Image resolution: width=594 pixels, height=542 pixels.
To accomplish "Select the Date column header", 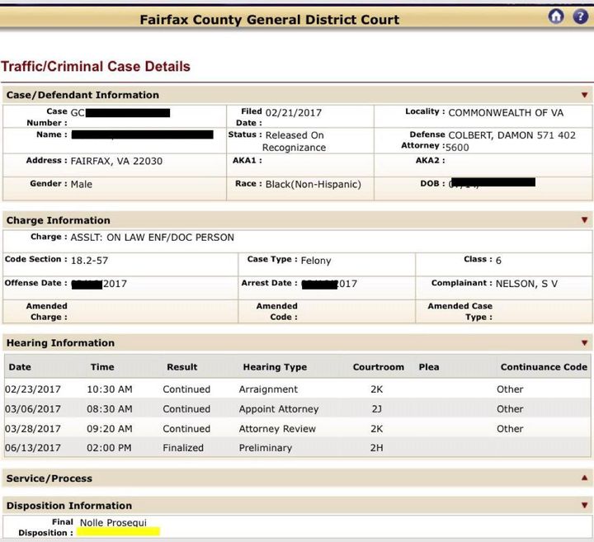I will (20, 367).
